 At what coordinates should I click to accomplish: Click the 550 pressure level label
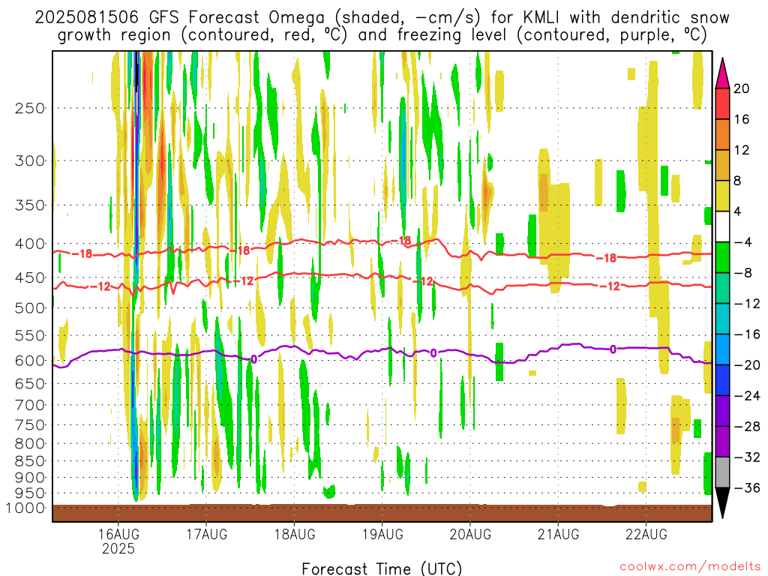30,335
